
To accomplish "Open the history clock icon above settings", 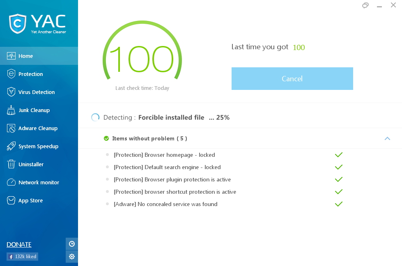I will [71, 244].
